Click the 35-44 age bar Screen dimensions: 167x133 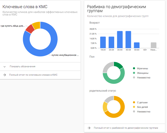click(x=120, y=40)
